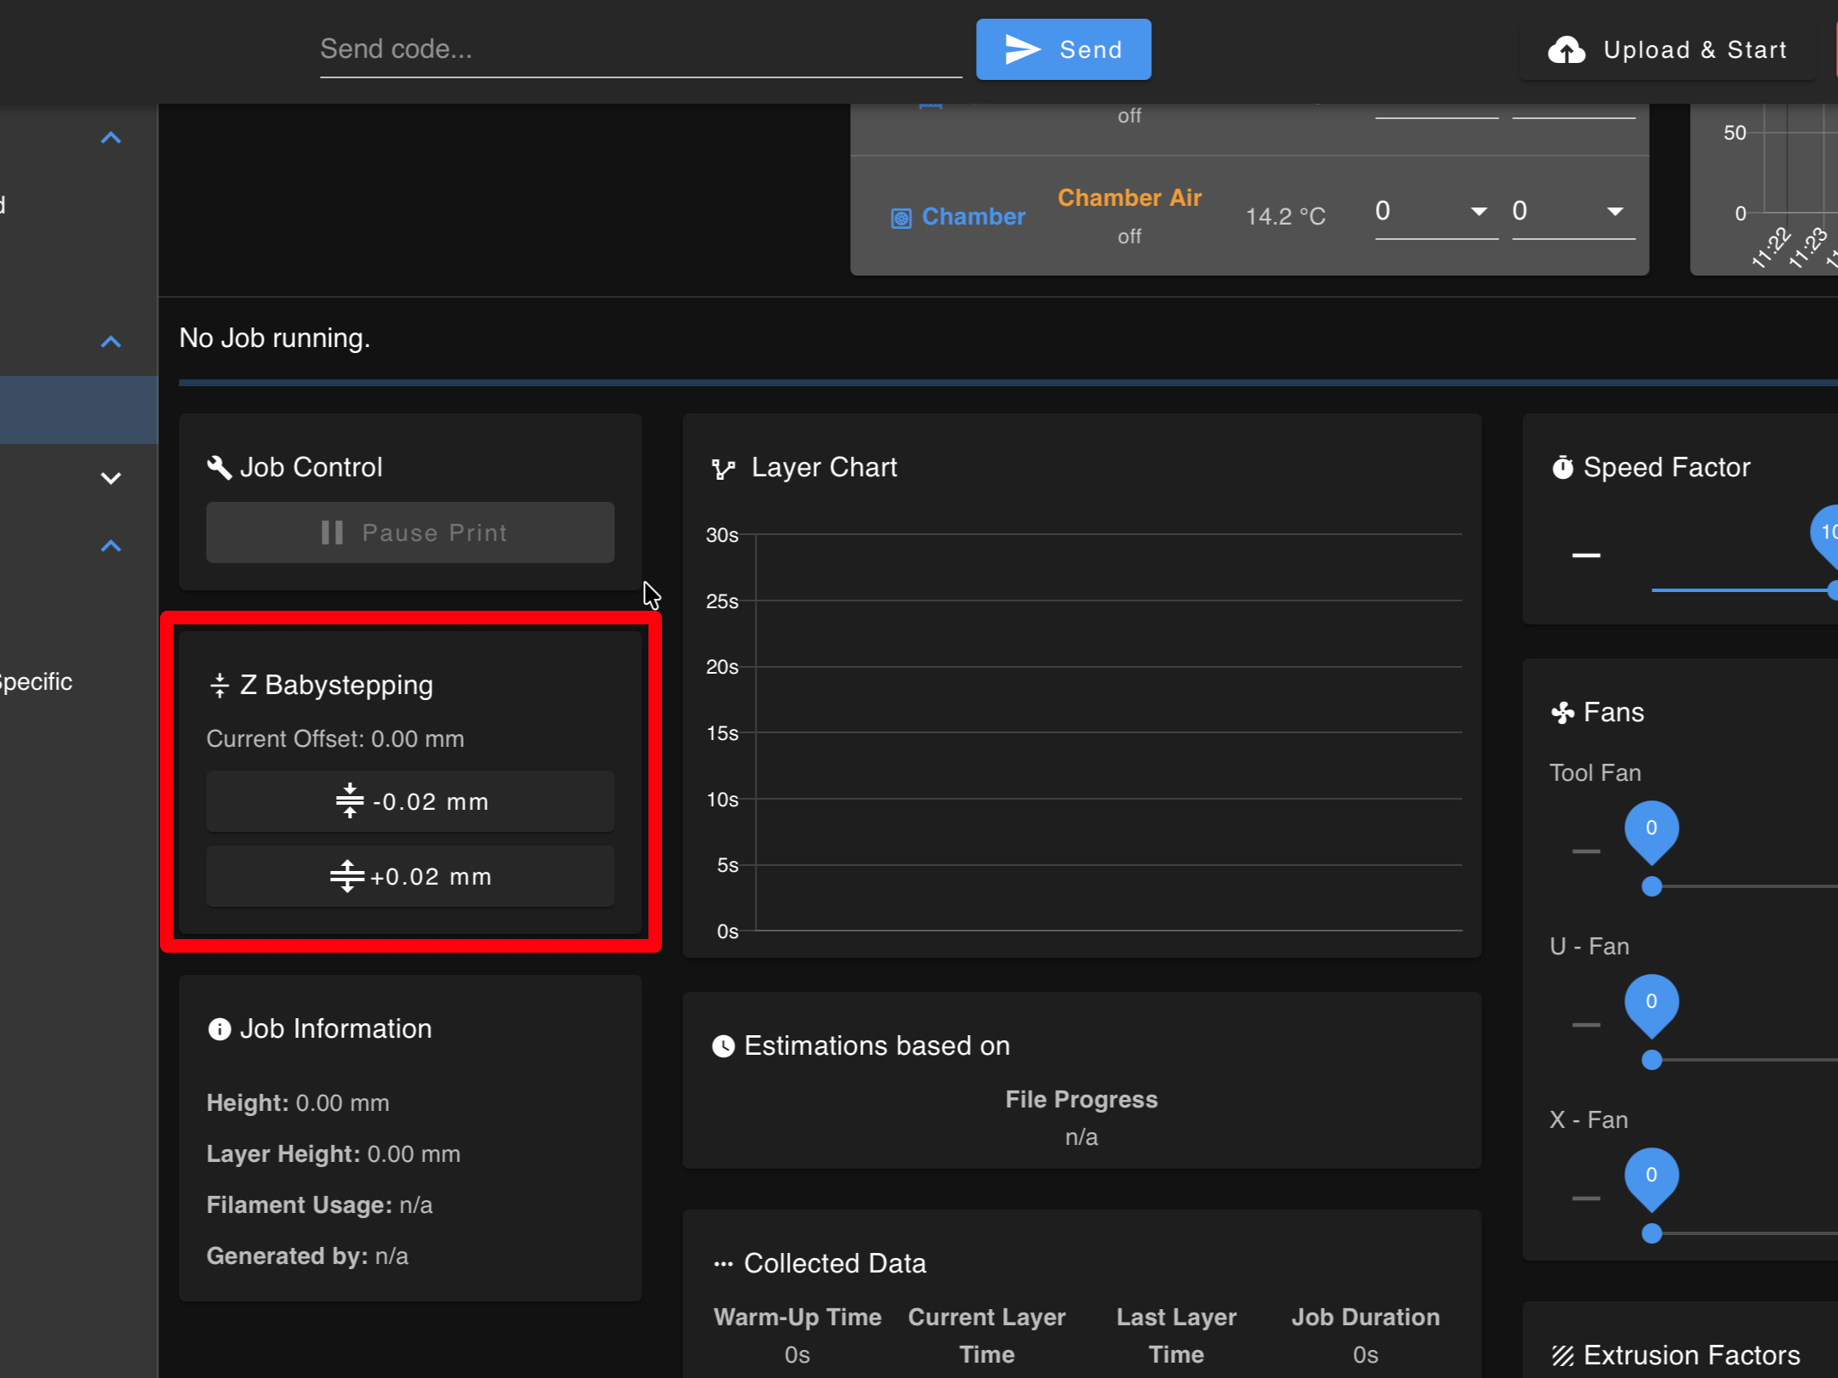
Task: Collapse the second sidebar section chevron
Action: click(x=111, y=342)
